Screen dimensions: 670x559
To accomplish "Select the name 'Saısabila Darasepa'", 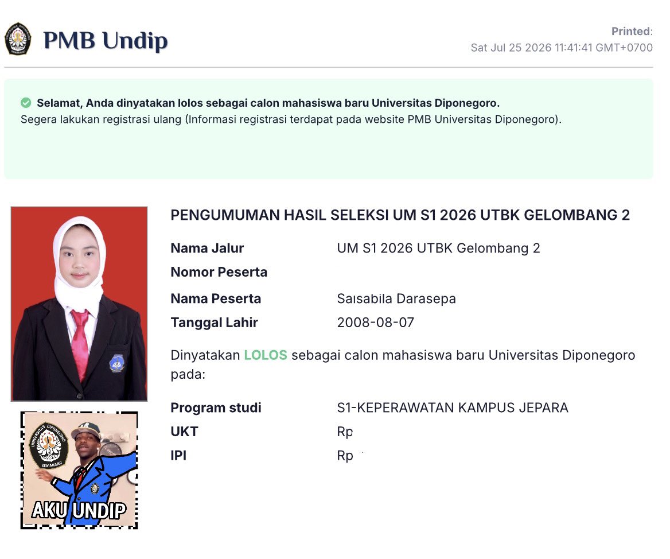I will point(396,299).
